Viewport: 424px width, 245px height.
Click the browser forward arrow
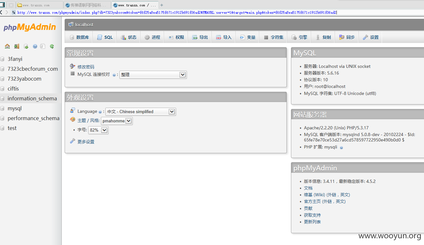[7, 12]
